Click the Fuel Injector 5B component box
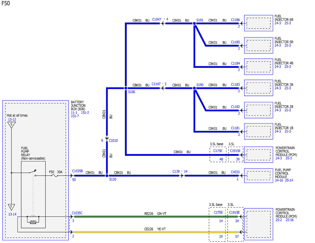Viewport: 315px width, 243px height. [x=259, y=45]
